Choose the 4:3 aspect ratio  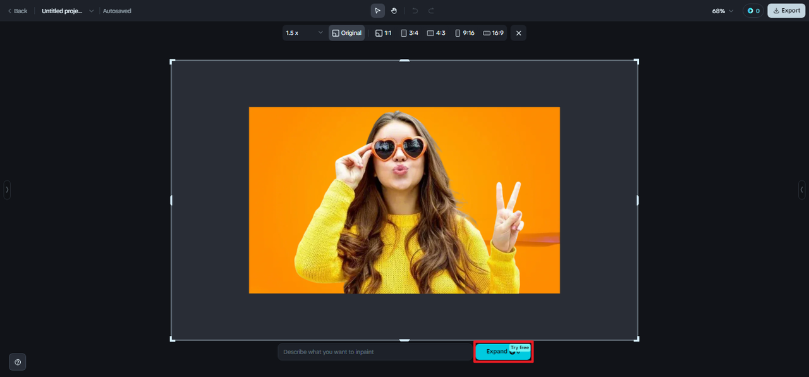coord(436,33)
